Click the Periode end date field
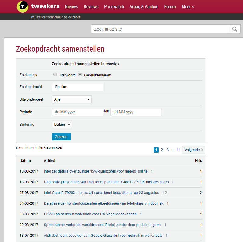Viewport: 243px width, 242px height. [x=136, y=112]
